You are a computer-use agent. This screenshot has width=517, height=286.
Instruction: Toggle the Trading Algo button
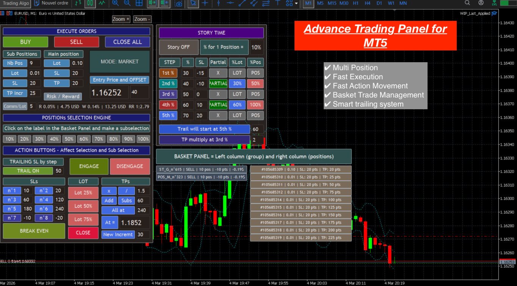(x=16, y=3)
